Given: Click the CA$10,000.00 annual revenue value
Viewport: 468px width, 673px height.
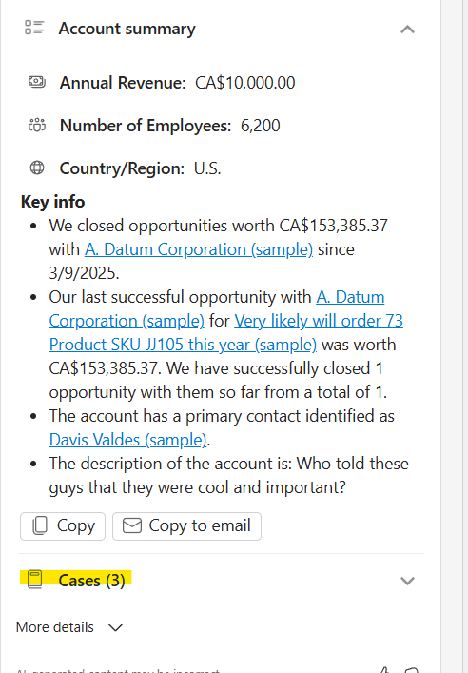Looking at the screenshot, I should coord(244,83).
